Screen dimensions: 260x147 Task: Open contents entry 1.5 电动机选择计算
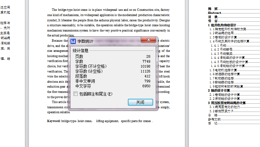point(234,70)
